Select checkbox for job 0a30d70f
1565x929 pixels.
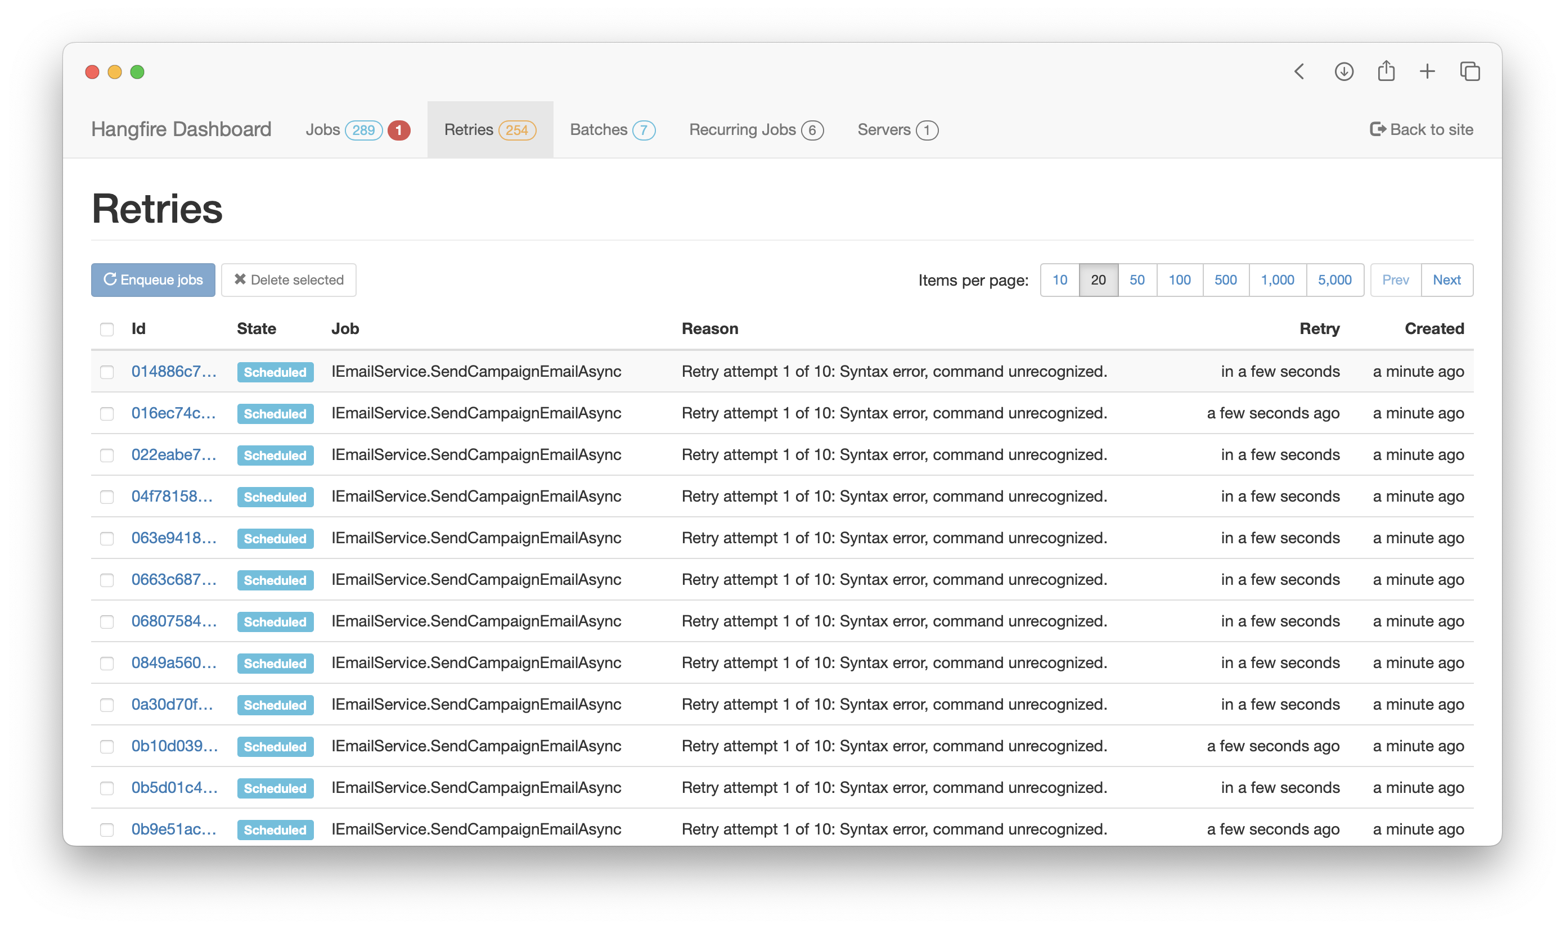point(107,705)
